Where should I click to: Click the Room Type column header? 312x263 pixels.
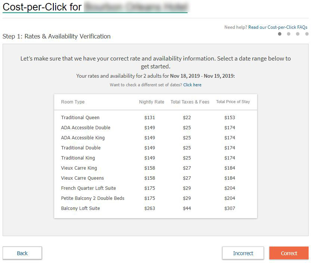73,102
